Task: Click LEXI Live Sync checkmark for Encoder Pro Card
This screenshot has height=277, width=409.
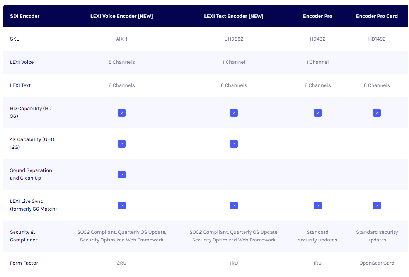Action: point(377,206)
